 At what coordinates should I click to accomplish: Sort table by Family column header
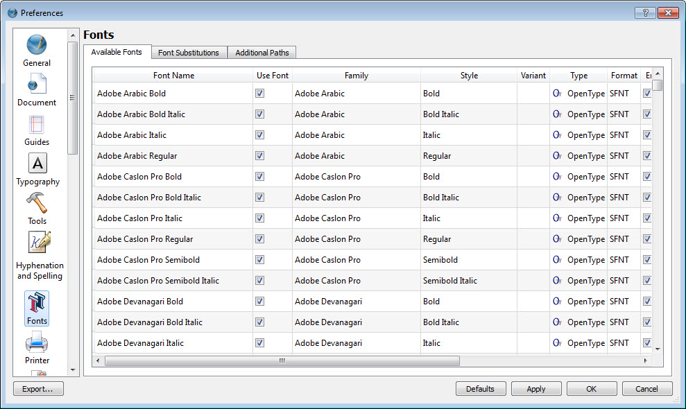(x=356, y=76)
